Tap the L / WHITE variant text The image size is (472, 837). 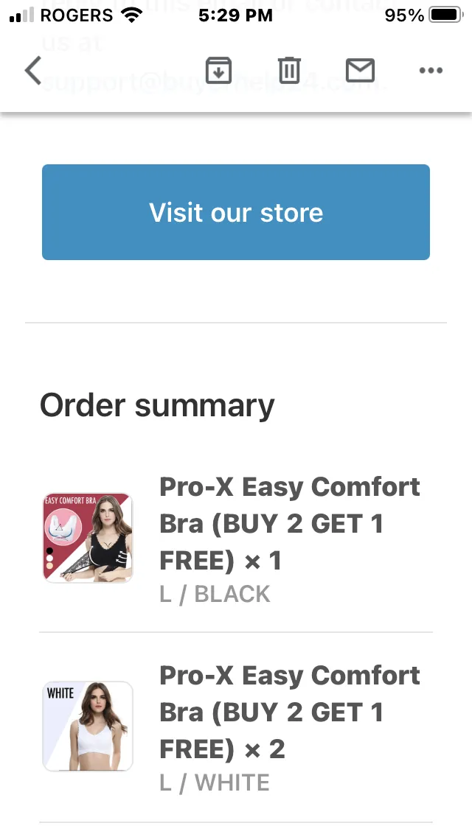[x=215, y=782]
